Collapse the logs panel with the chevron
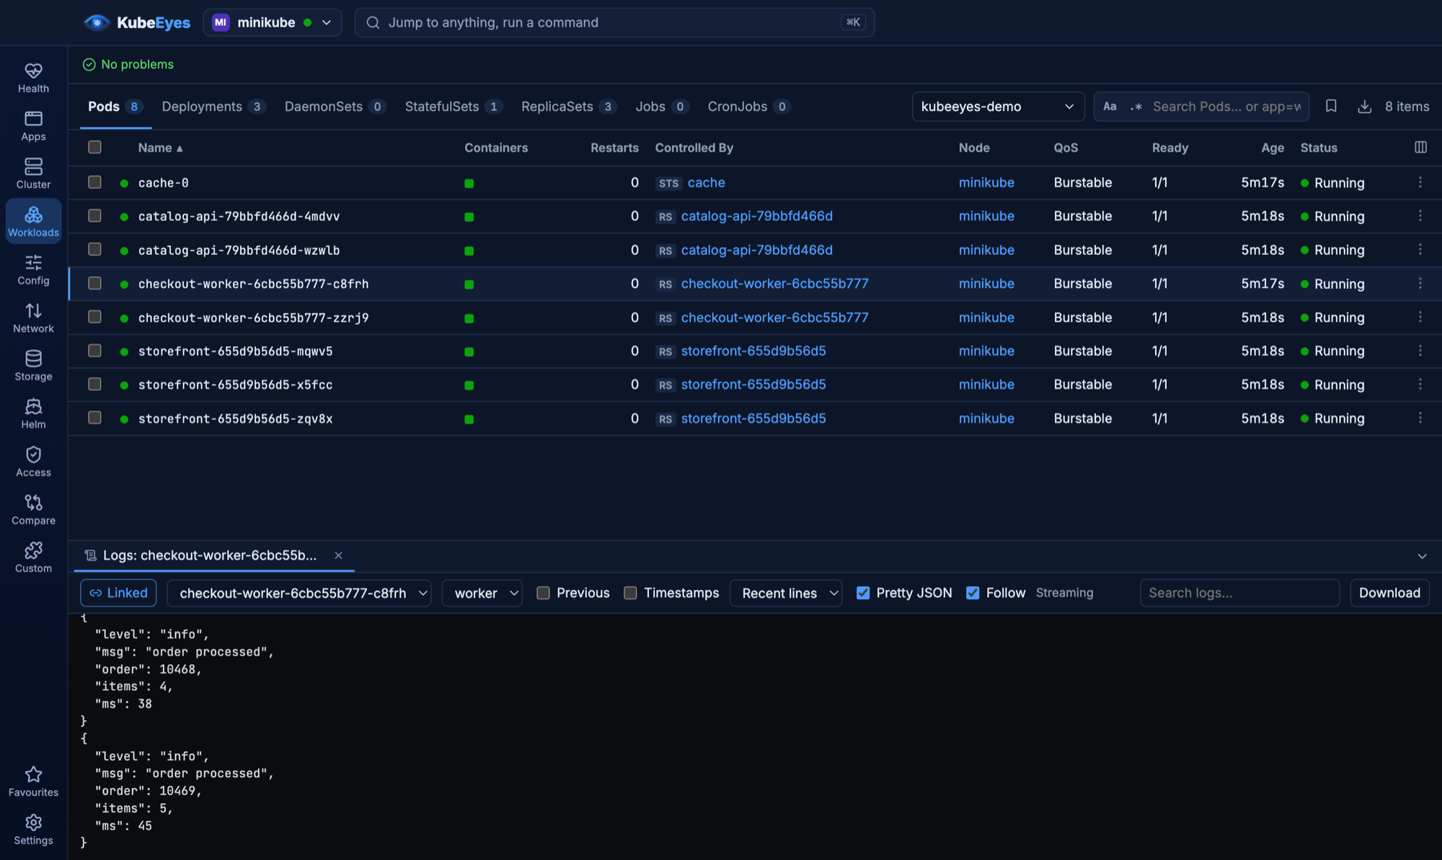This screenshot has height=860, width=1442. (1422, 556)
